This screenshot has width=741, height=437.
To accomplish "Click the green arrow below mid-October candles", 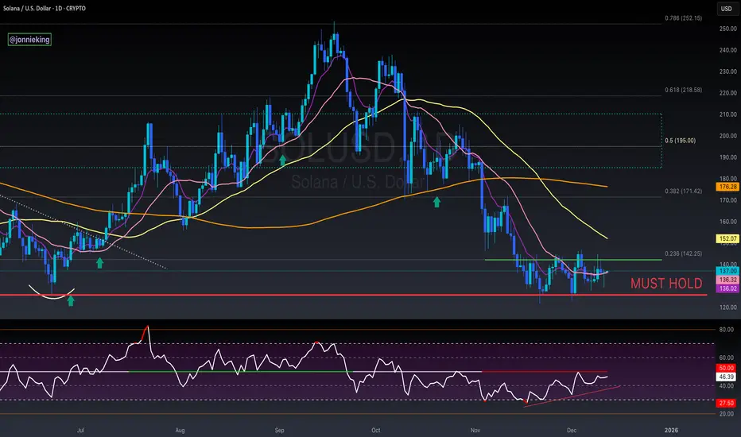I will [x=436, y=203].
